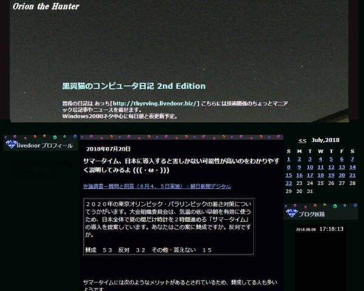Click the 'livedoor プロフィール' heading text

pyautogui.click(x=45, y=145)
